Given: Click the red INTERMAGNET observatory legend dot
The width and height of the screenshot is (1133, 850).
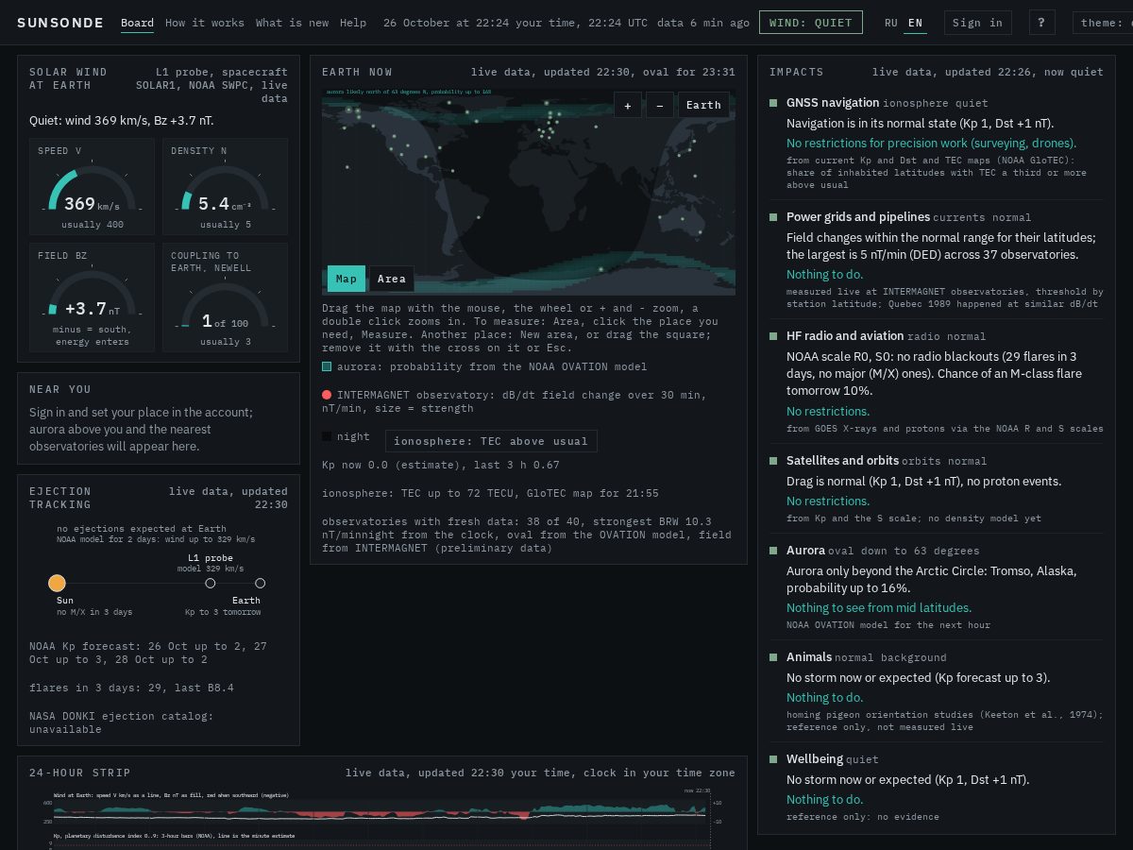Looking at the screenshot, I should (x=327, y=395).
